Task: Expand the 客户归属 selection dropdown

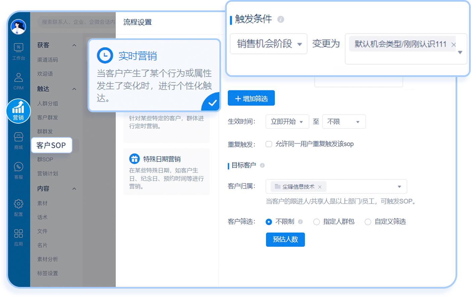Action: click(x=399, y=186)
